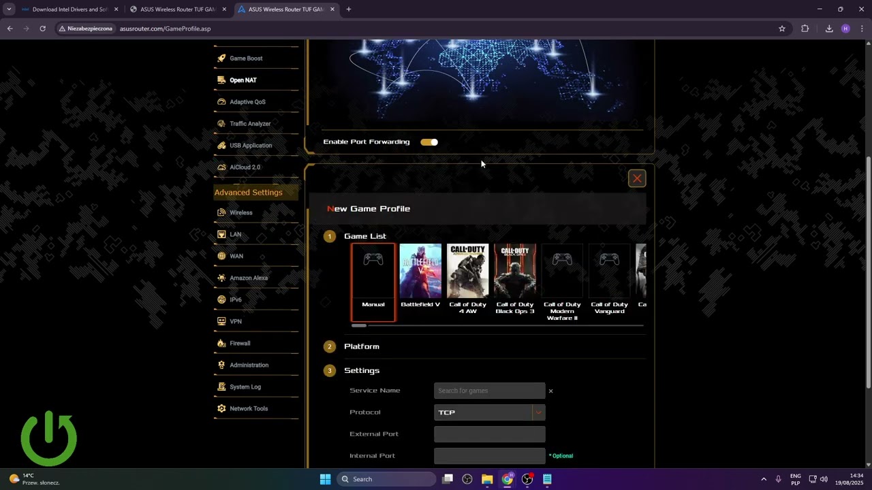This screenshot has height=490, width=872.
Task: Click the Platform section heading
Action: click(362, 346)
